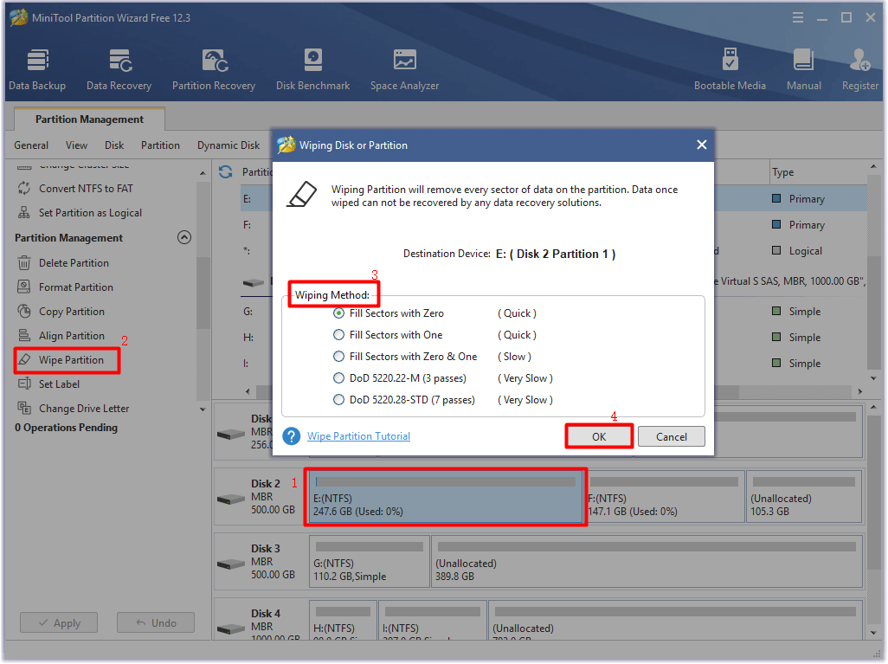Select the Disk 2 drive icon
This screenshot has height=664, width=888.
pyautogui.click(x=231, y=498)
